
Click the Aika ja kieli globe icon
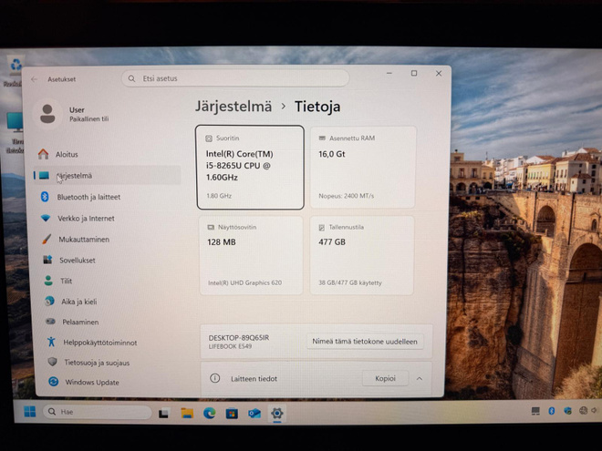coord(49,301)
